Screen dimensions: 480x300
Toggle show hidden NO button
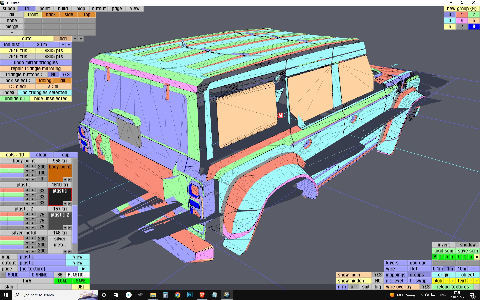[378, 281]
